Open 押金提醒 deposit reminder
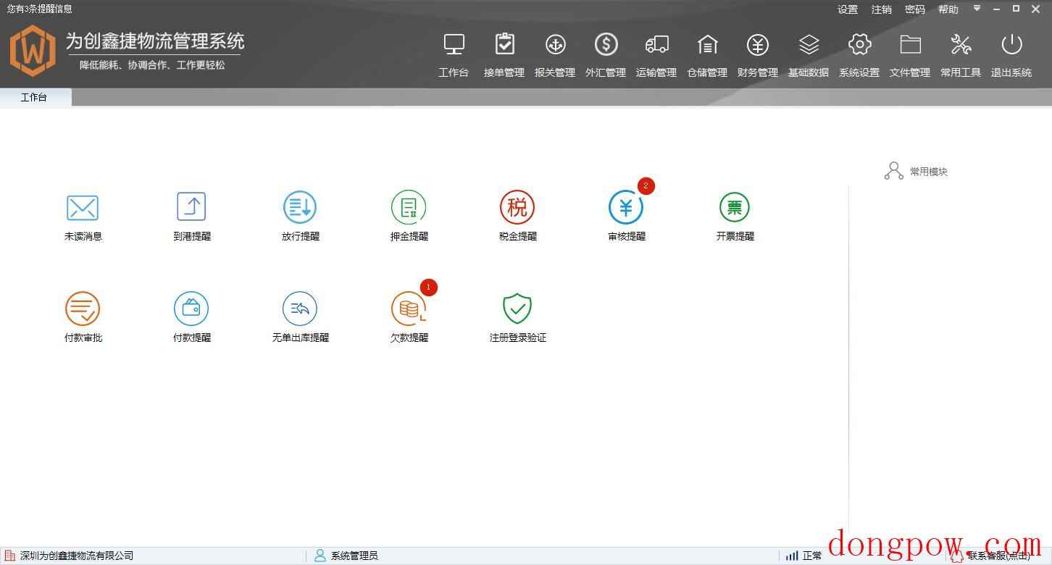Image resolution: width=1052 pixels, height=565 pixels. pyautogui.click(x=409, y=207)
